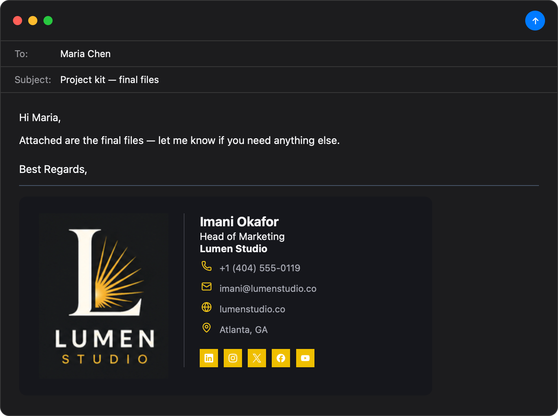Click the Head of Marketing title text

(242, 237)
